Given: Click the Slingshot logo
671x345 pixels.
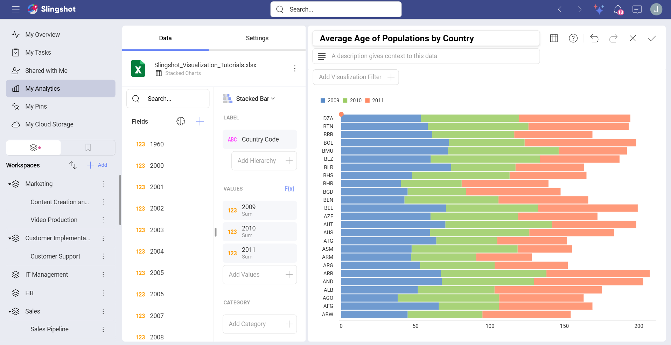Looking at the screenshot, I should tap(51, 9).
